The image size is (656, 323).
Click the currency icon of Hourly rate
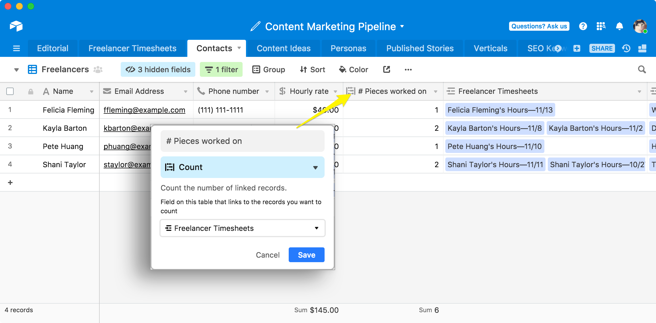(282, 91)
